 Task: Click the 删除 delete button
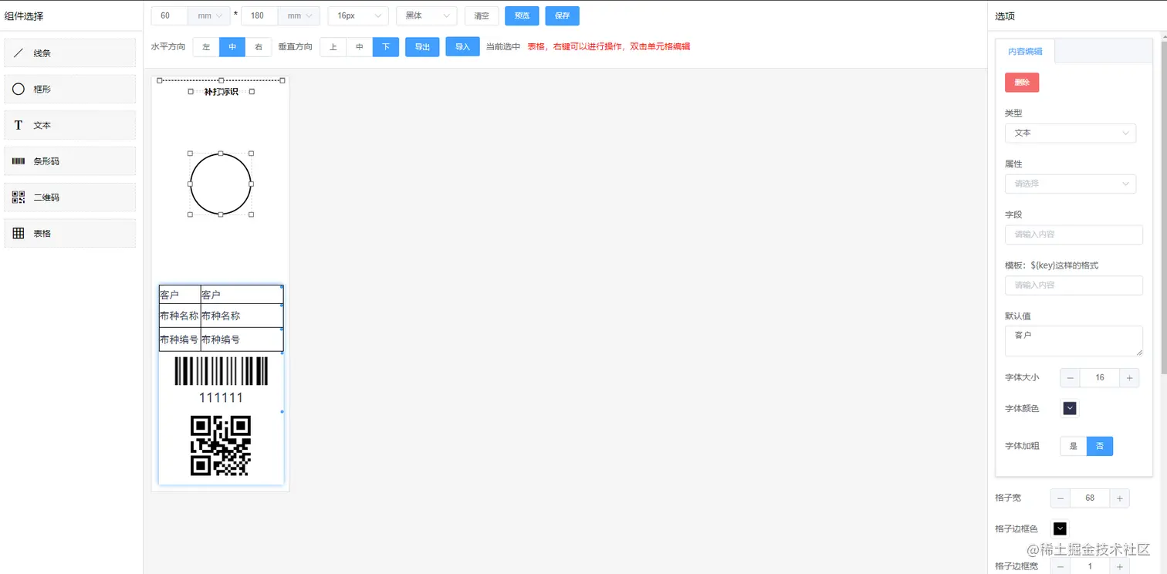click(1021, 81)
